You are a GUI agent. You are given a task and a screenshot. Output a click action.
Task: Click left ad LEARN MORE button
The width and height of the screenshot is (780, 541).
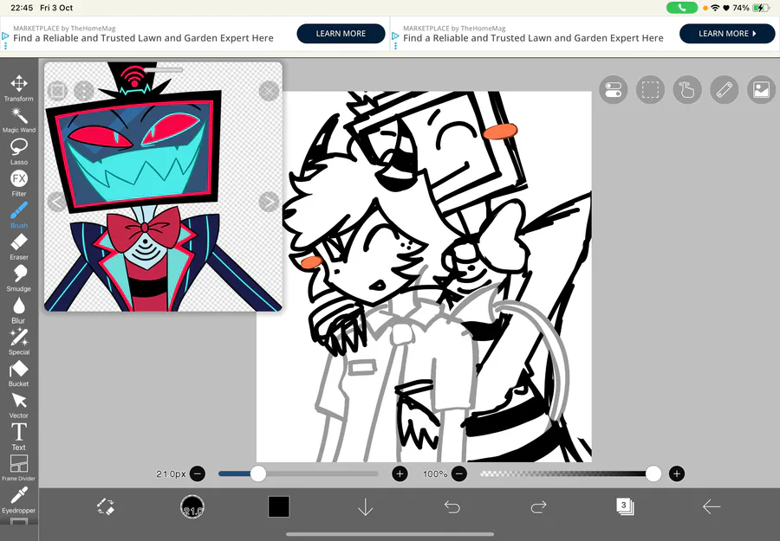pos(341,33)
